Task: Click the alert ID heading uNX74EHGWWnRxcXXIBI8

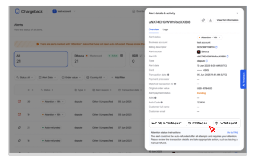Action: 170,22
